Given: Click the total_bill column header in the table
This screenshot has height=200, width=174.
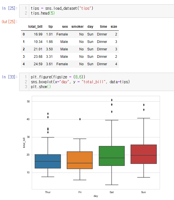Looking at the screenshot, I should coord(35,27).
